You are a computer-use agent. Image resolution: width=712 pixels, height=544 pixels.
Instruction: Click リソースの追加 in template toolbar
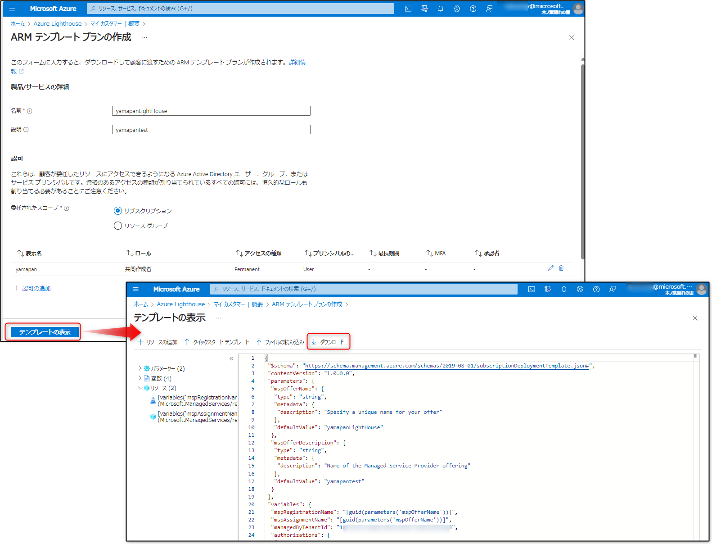(158, 342)
